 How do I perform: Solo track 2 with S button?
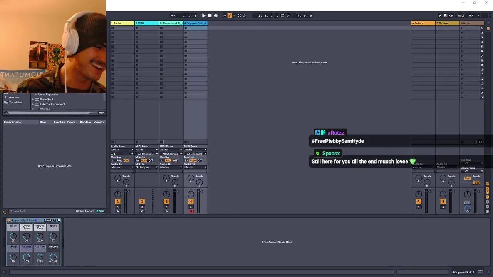coord(142,207)
